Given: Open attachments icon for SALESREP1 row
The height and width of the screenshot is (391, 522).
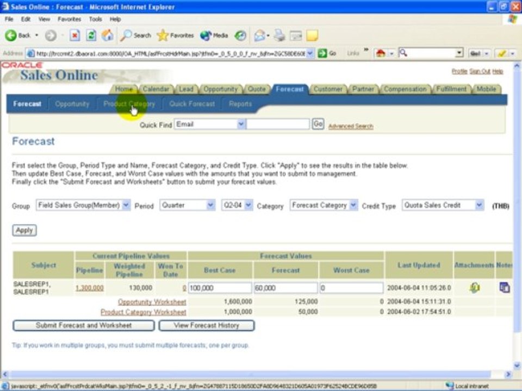Looking at the screenshot, I should (x=474, y=288).
